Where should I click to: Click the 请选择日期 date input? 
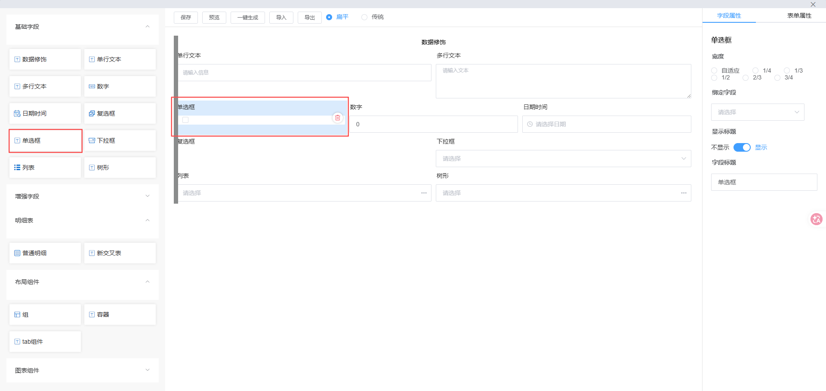click(607, 124)
